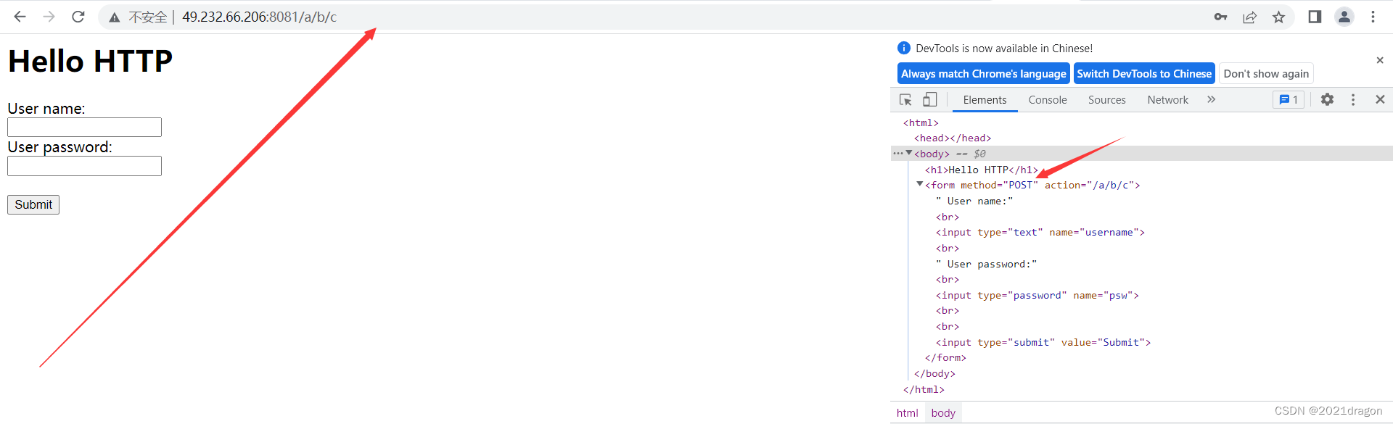The height and width of the screenshot is (424, 1393).
Task: Click Switch DevTools to Chinese
Action: coord(1144,74)
